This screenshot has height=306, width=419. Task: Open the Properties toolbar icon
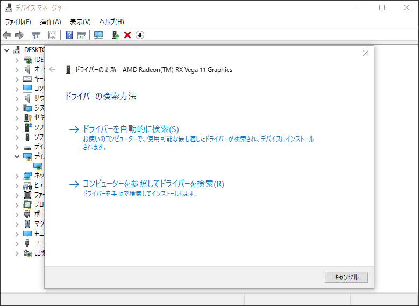click(52, 35)
